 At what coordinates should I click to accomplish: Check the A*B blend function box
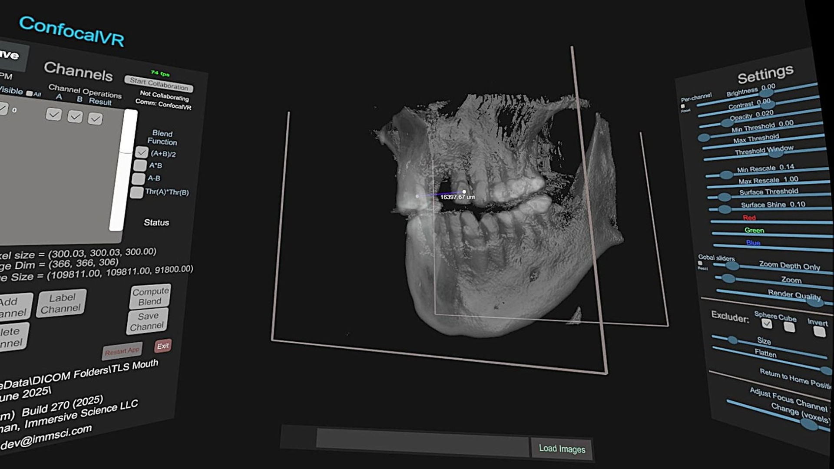coord(140,165)
